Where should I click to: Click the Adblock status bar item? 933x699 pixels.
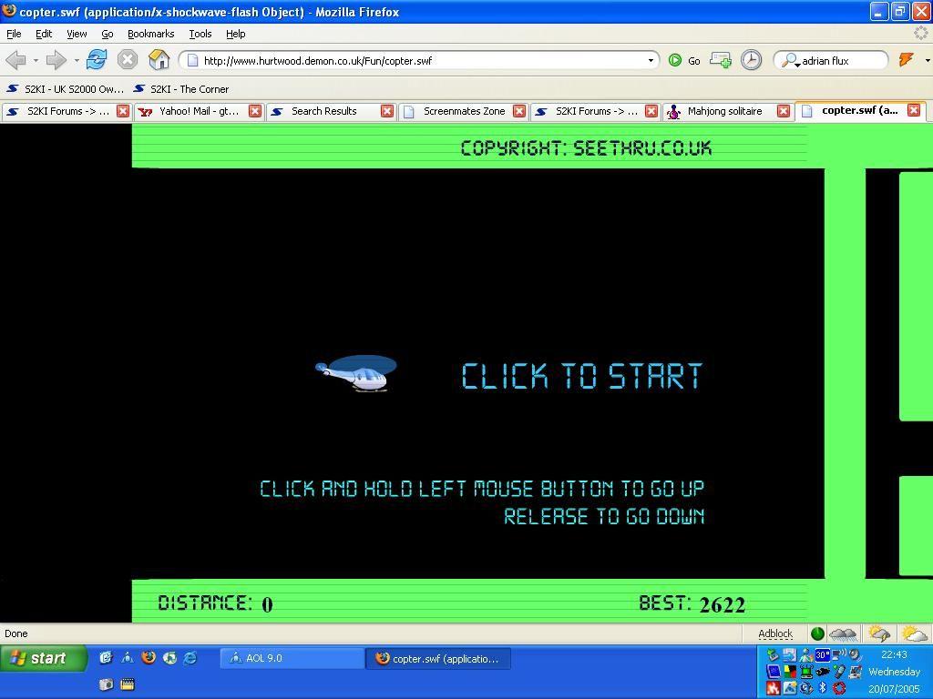click(775, 633)
